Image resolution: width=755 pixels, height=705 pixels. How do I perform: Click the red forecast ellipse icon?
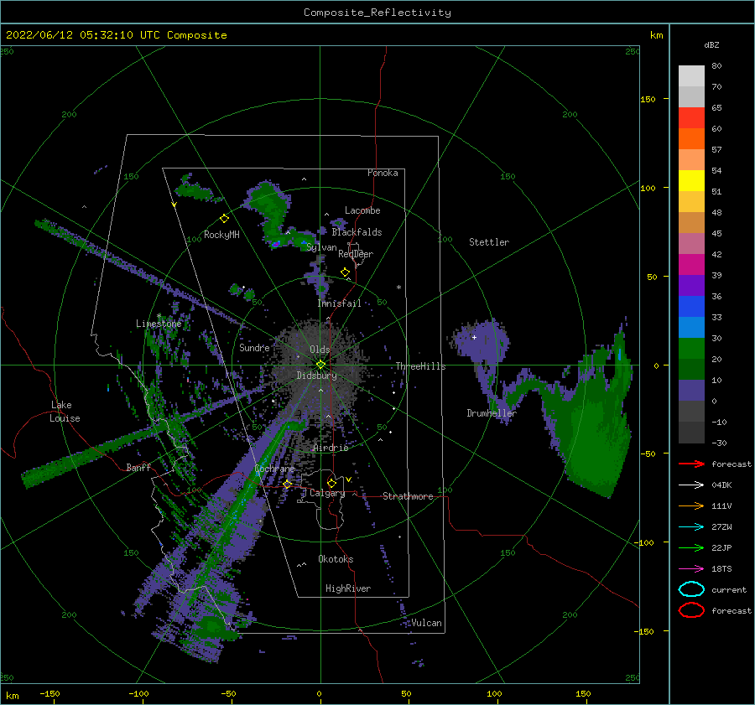pos(691,610)
